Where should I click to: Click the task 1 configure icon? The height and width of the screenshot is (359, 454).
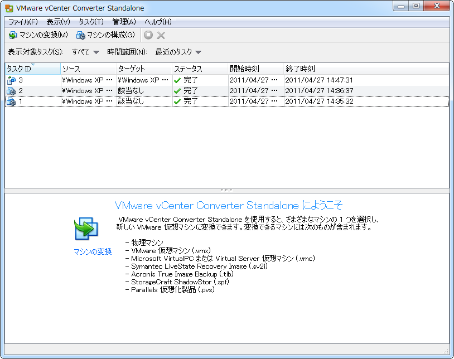pyautogui.click(x=11, y=101)
